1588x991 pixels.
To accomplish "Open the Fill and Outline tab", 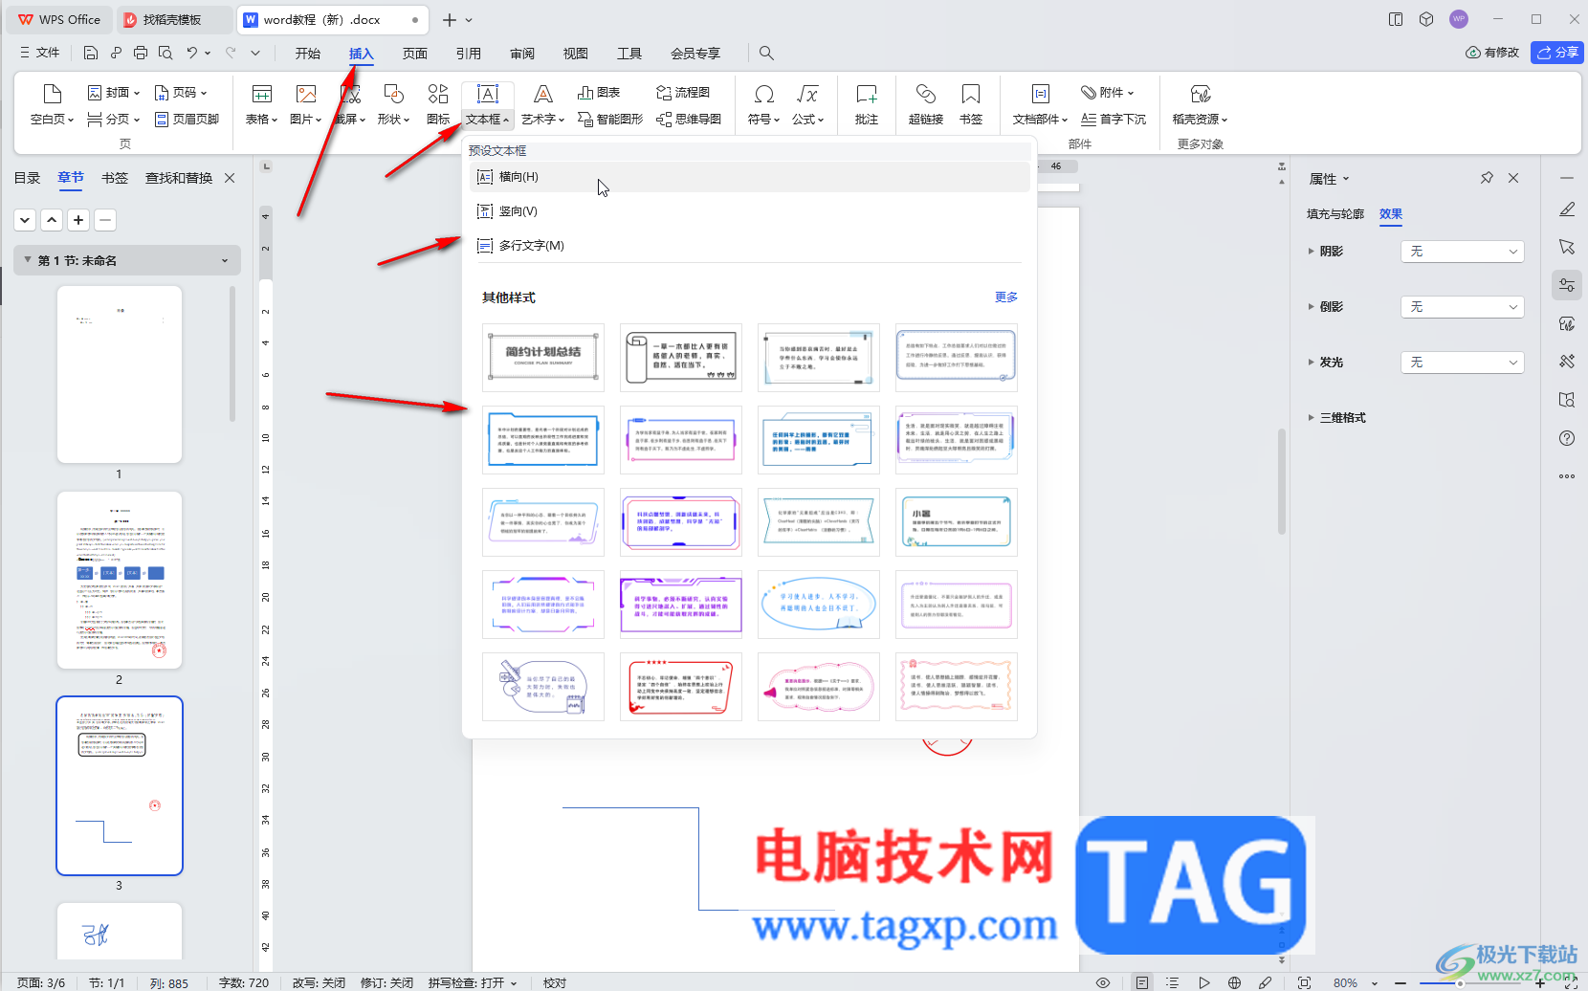I will [x=1334, y=214].
